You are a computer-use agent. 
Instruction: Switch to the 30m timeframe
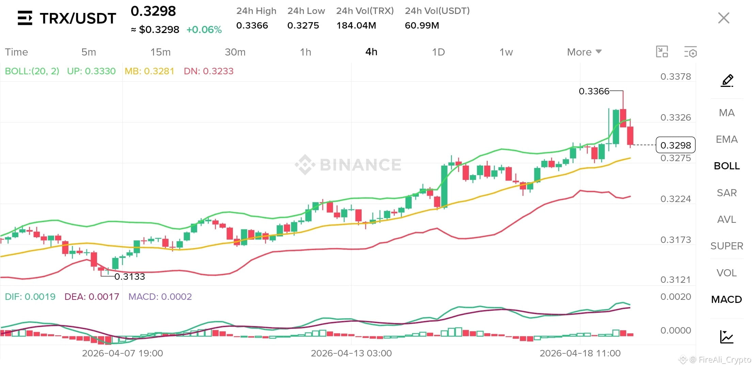(x=235, y=52)
